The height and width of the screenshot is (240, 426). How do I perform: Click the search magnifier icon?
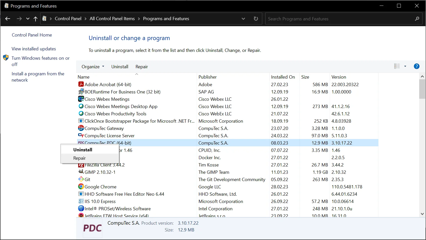coord(417,19)
